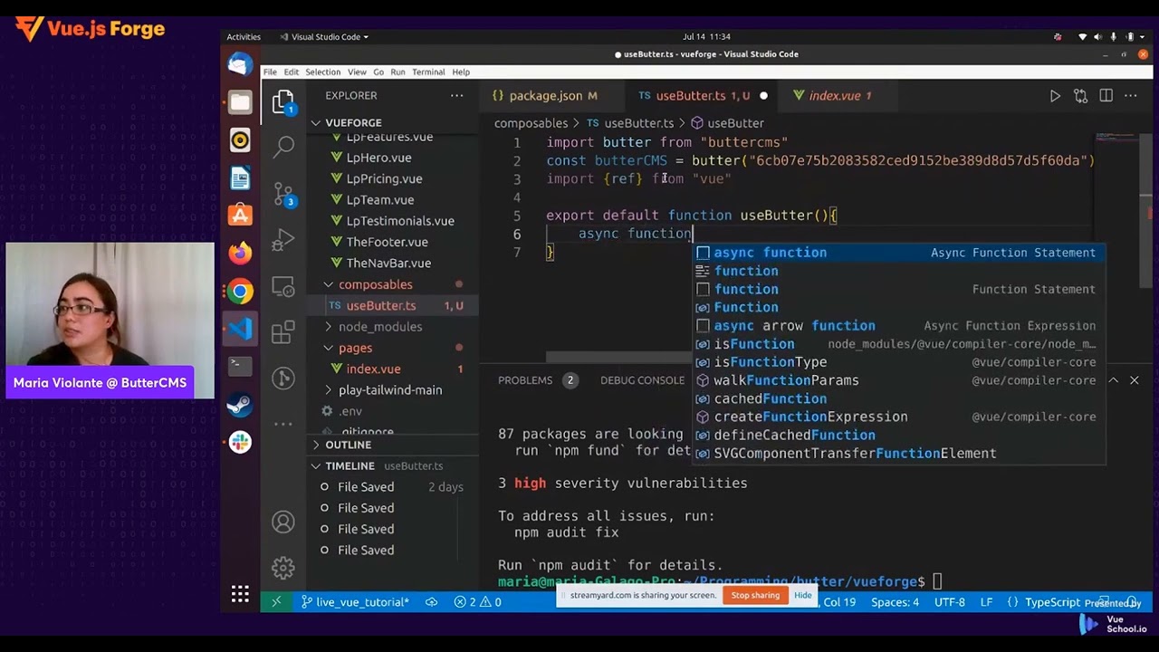
Task: Open Terminal from the dock
Action: (240, 366)
